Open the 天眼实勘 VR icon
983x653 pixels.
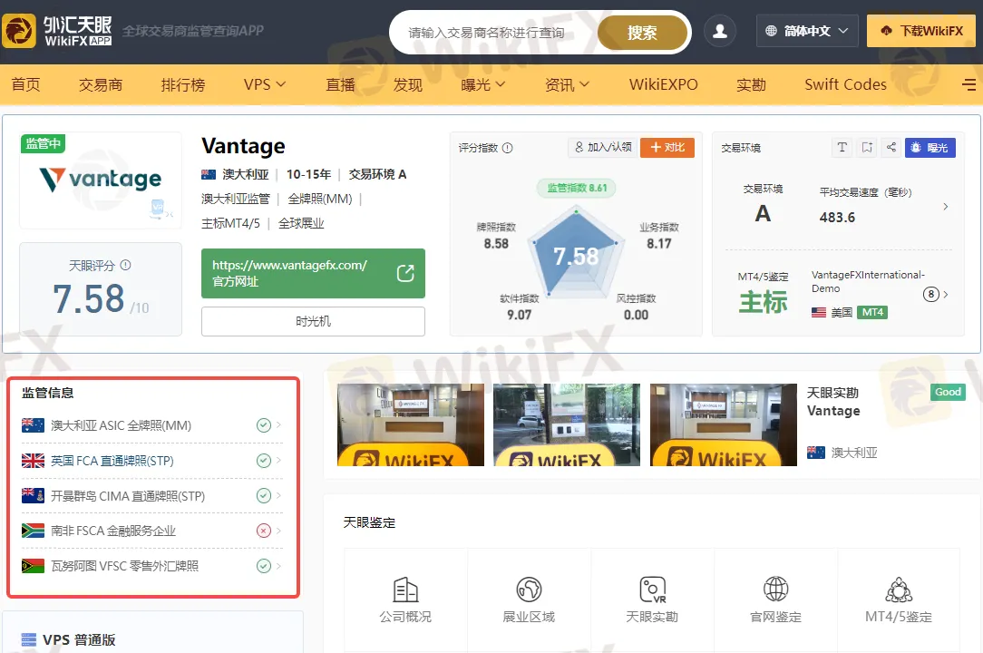[652, 590]
